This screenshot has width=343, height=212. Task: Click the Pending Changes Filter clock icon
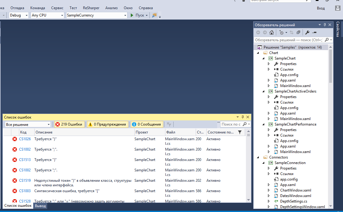click(281, 32)
